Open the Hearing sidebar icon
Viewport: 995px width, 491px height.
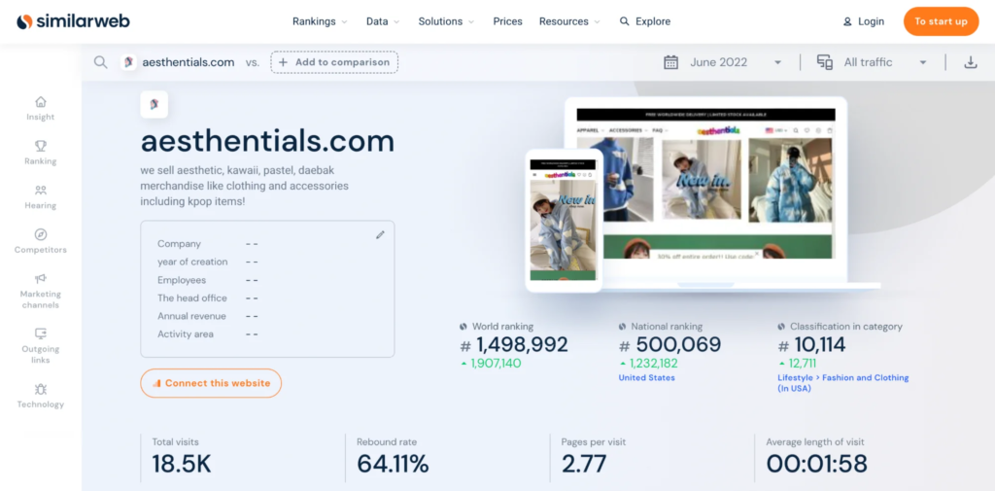tap(41, 190)
